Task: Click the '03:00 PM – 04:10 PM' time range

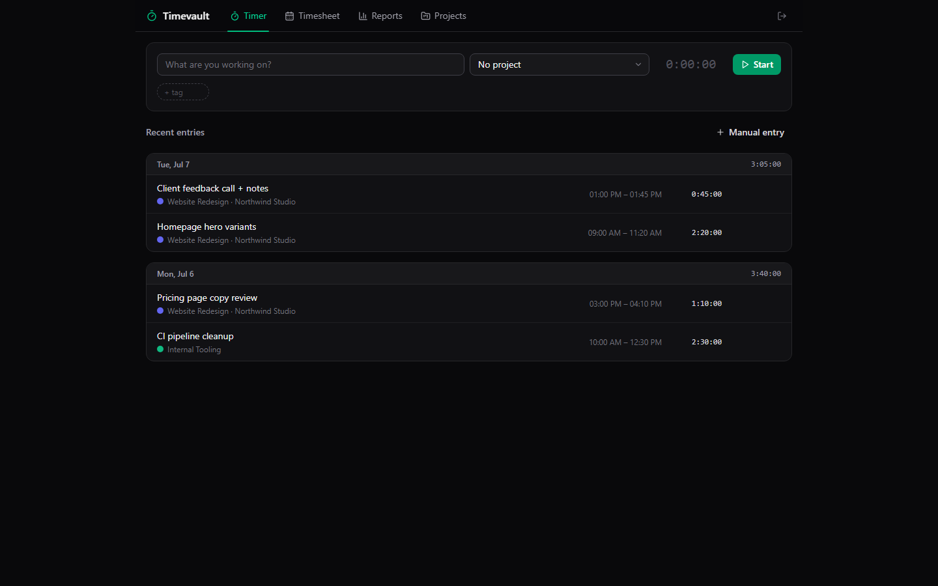Action: [625, 304]
